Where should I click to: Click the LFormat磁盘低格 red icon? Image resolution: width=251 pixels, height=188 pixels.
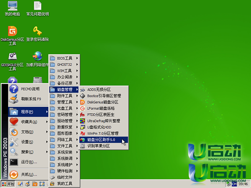[x=82, y=108]
